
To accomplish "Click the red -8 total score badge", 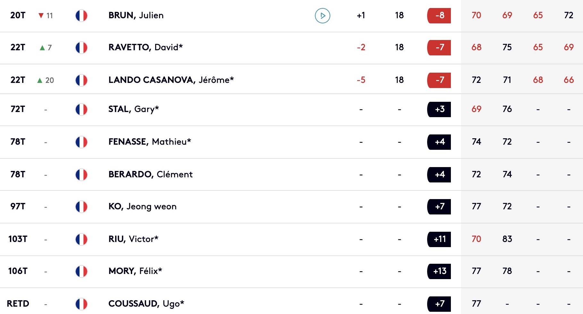I will (439, 15).
